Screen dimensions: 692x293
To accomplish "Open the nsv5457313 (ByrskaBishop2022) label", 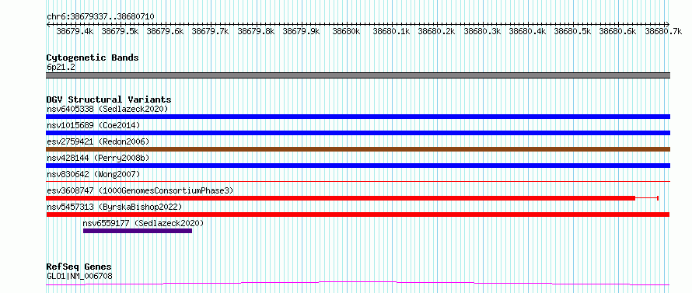I will pyautogui.click(x=114, y=207).
